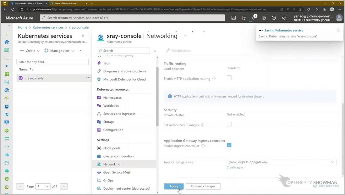This screenshot has height=195, width=345.
Task: Uncheck Enable ingress controller checkbox
Action: click(229, 145)
